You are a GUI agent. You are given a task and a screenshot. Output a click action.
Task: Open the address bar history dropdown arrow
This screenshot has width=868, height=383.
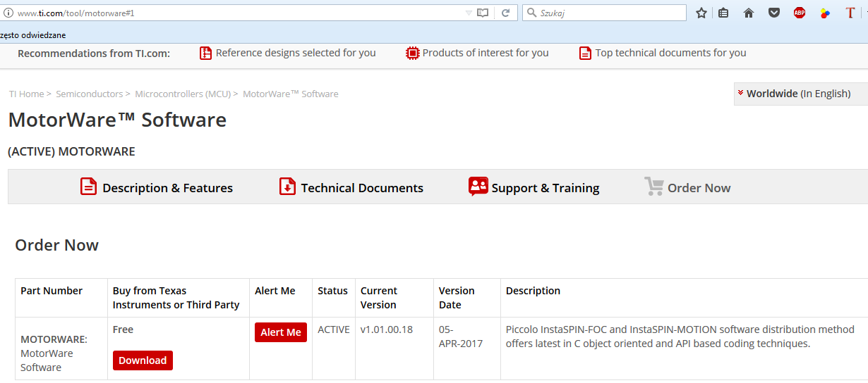click(x=469, y=13)
